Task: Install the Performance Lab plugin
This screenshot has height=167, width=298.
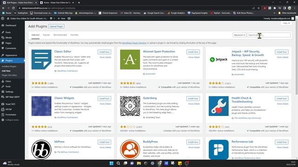Action: coord(281,142)
